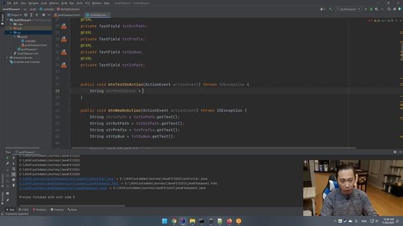Viewport: 403px width, 226px height.
Task: Click Expand All in Project panel
Action: [31, 15]
